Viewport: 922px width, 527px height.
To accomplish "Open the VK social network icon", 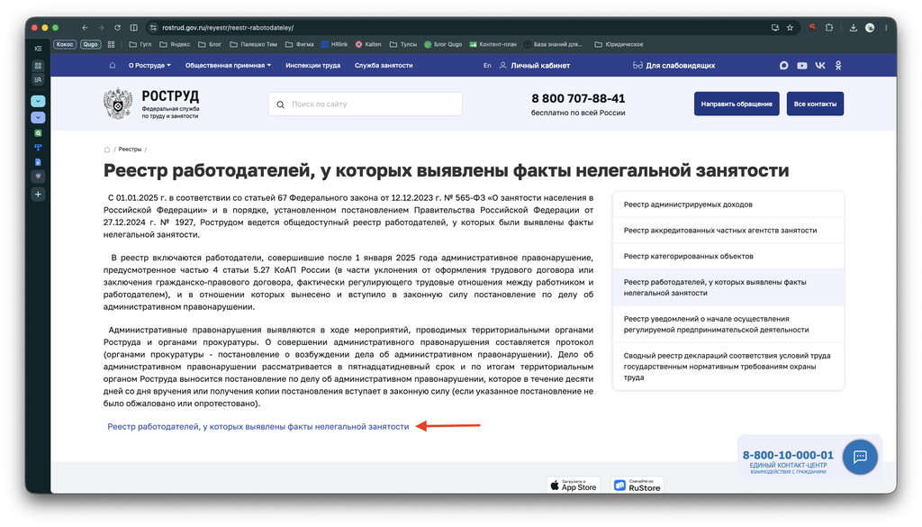I will tap(820, 65).
